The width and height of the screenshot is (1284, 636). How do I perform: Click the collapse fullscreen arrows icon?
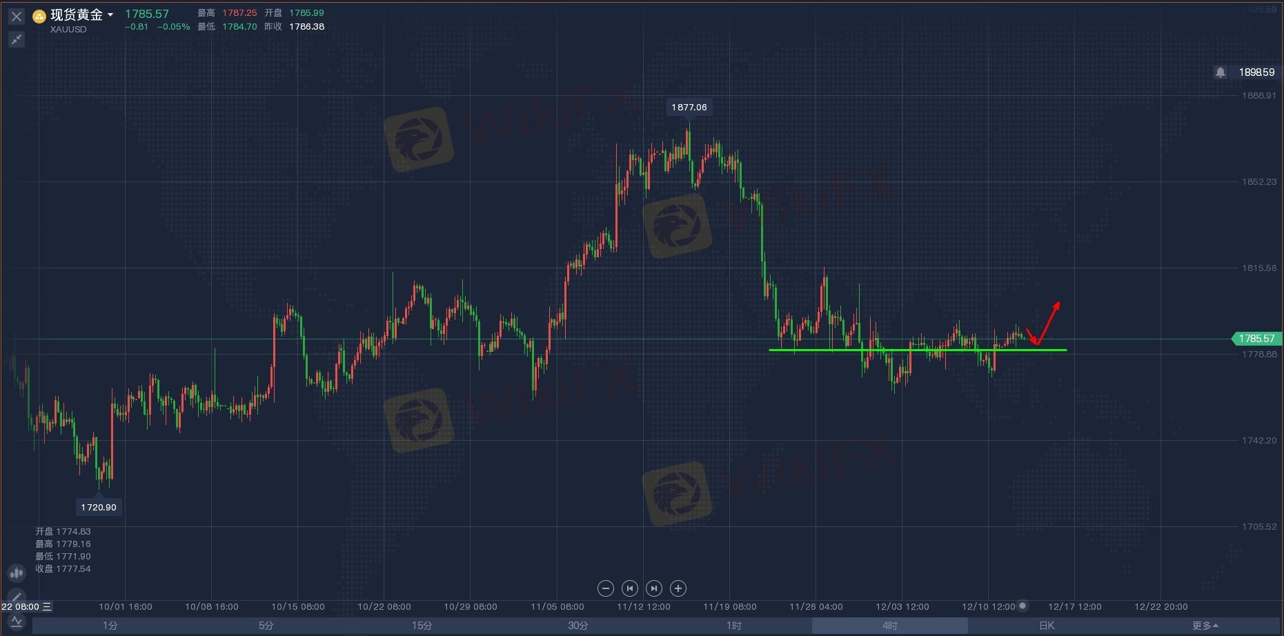coord(17,39)
